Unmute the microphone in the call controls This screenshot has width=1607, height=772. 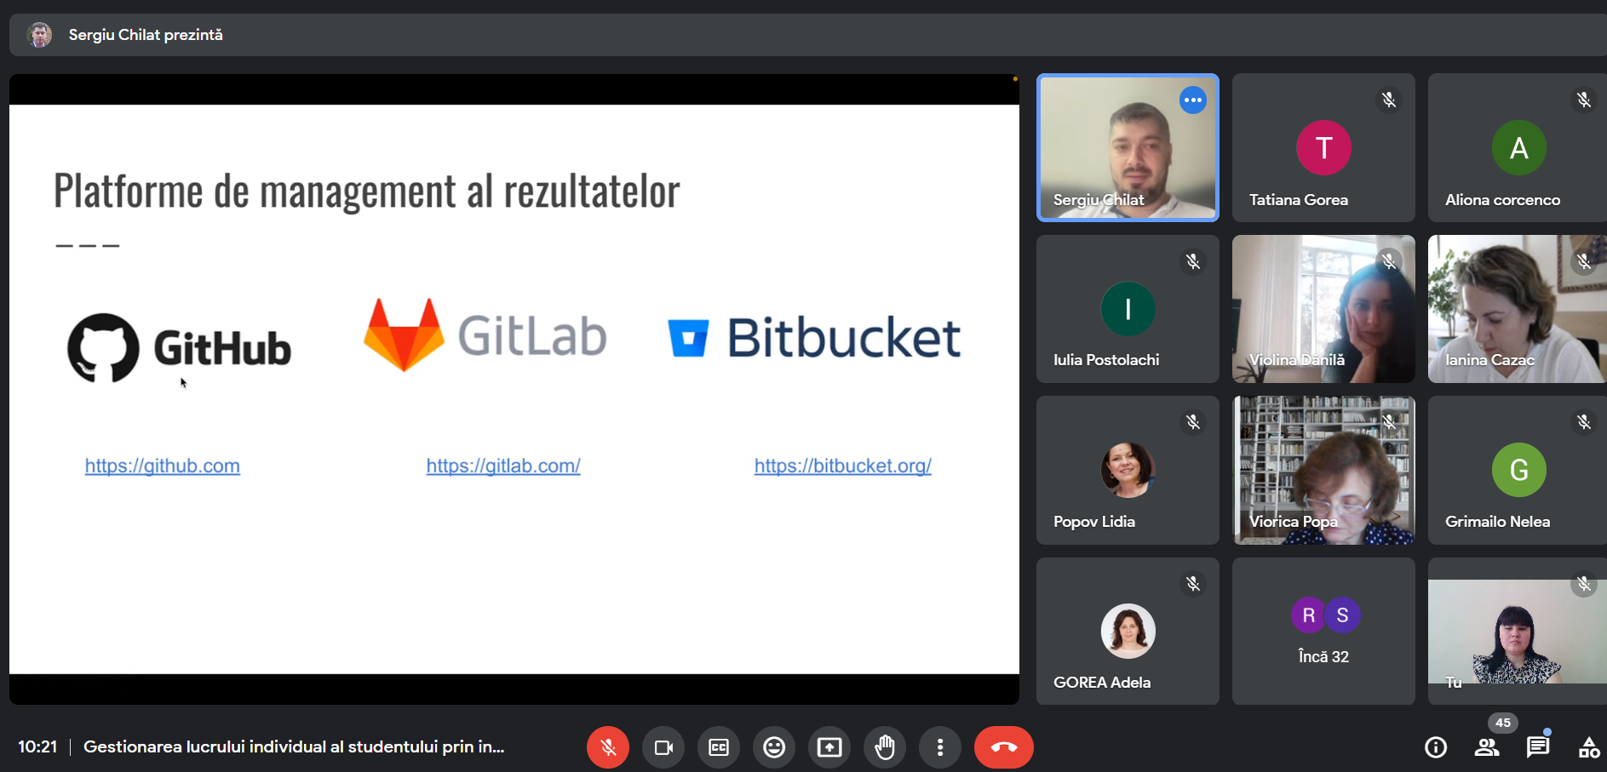[x=608, y=747]
